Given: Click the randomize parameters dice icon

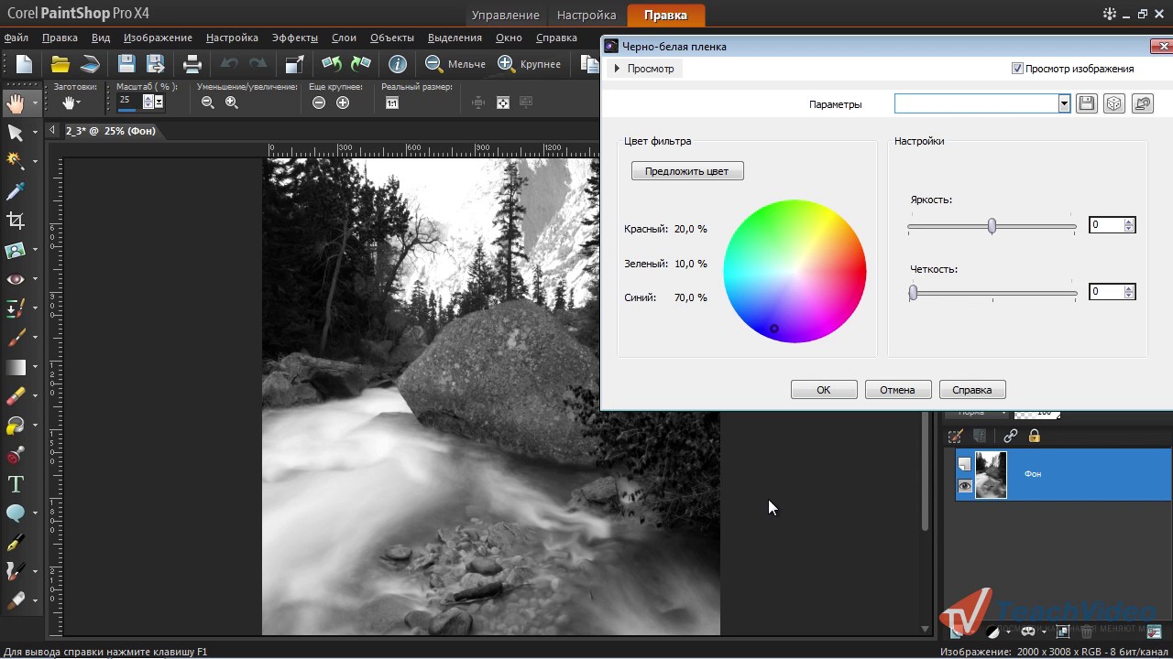Looking at the screenshot, I should click(1114, 103).
